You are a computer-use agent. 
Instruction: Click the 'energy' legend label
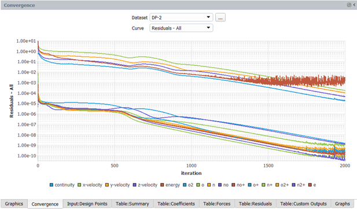pyautogui.click(x=173, y=185)
